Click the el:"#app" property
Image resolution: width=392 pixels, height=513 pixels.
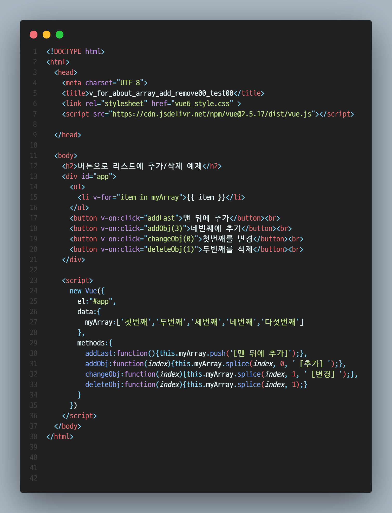(x=97, y=301)
